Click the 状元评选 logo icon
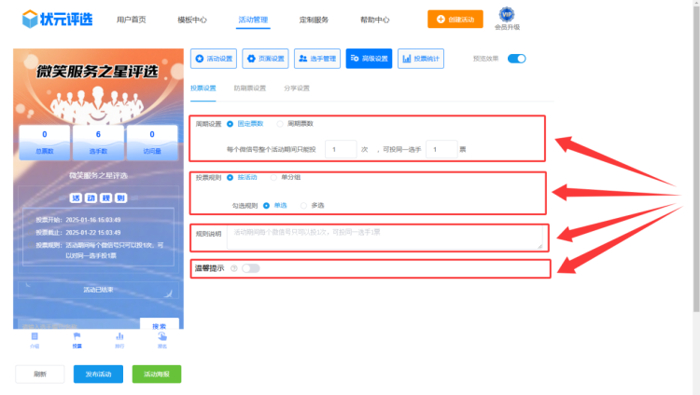 (31, 19)
